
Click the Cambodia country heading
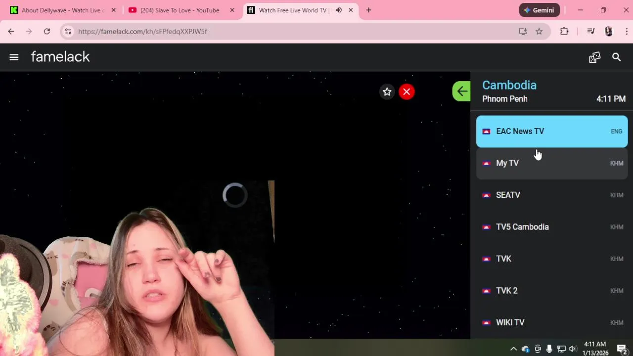tap(509, 85)
